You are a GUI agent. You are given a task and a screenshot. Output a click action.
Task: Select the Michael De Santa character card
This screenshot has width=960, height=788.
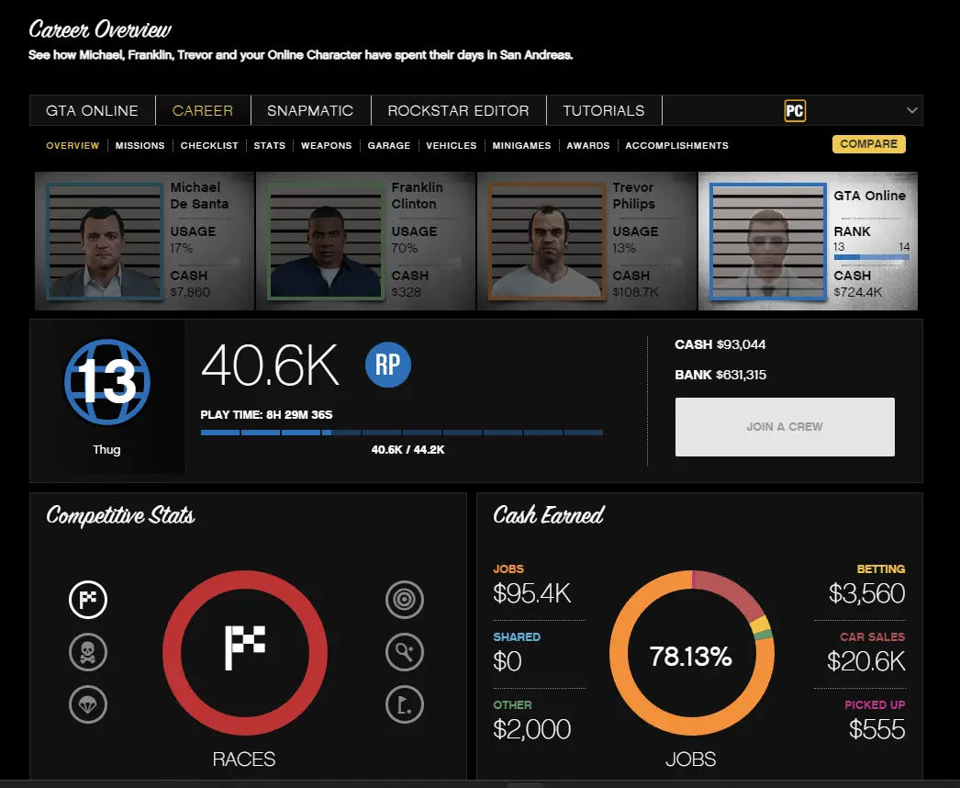(144, 241)
